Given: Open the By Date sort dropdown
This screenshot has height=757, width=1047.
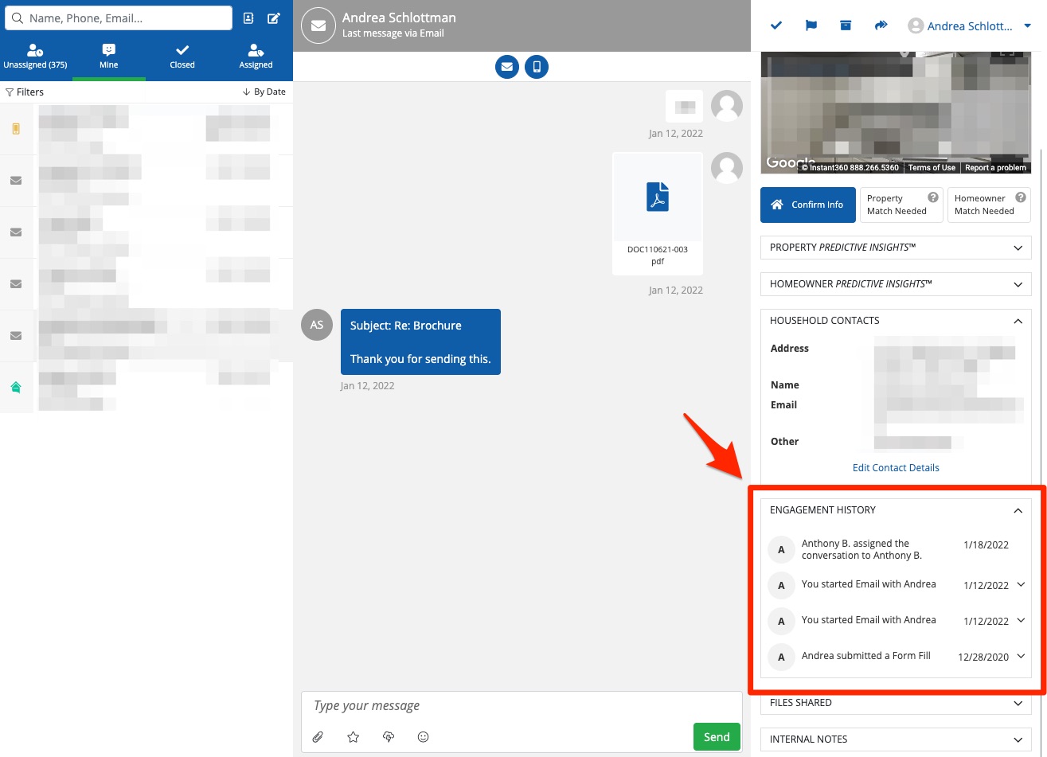Looking at the screenshot, I should tap(264, 92).
